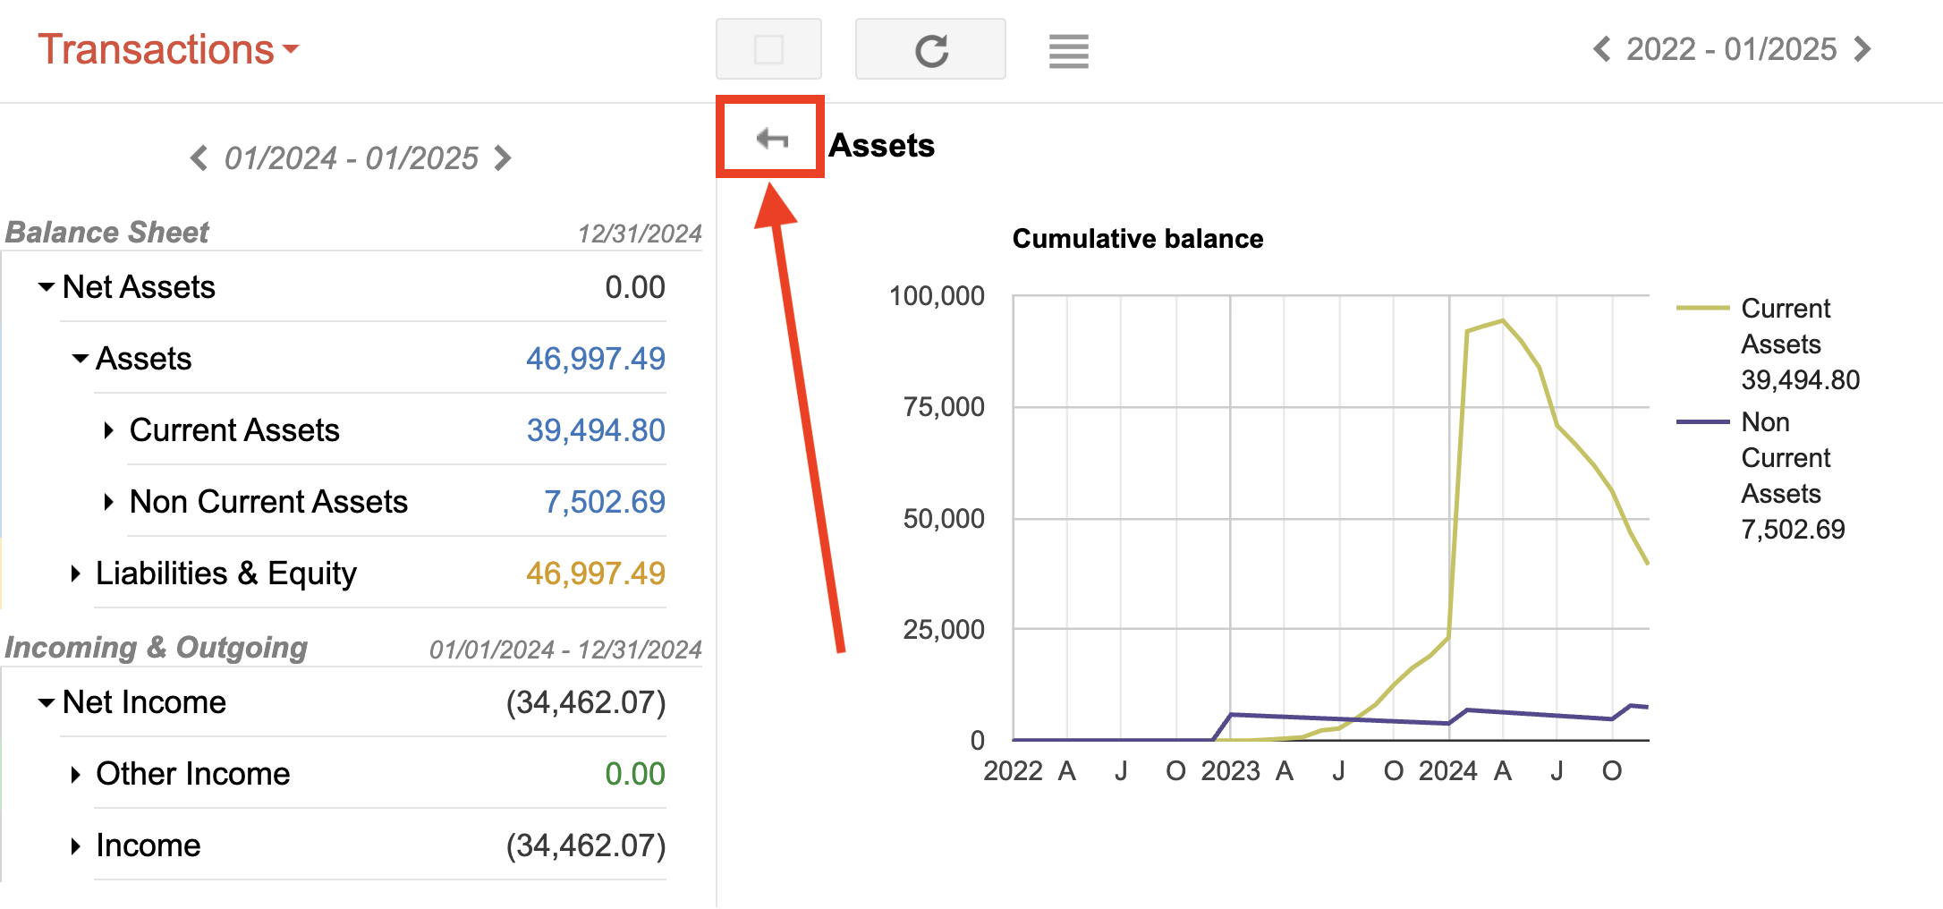Expand the Non Current Assets row
The height and width of the screenshot is (909, 1943).
tap(109, 502)
